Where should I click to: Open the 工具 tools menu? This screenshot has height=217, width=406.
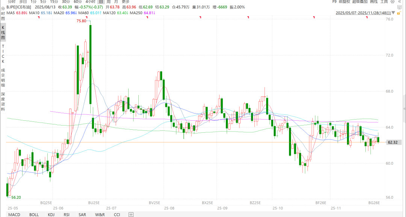(384, 1)
